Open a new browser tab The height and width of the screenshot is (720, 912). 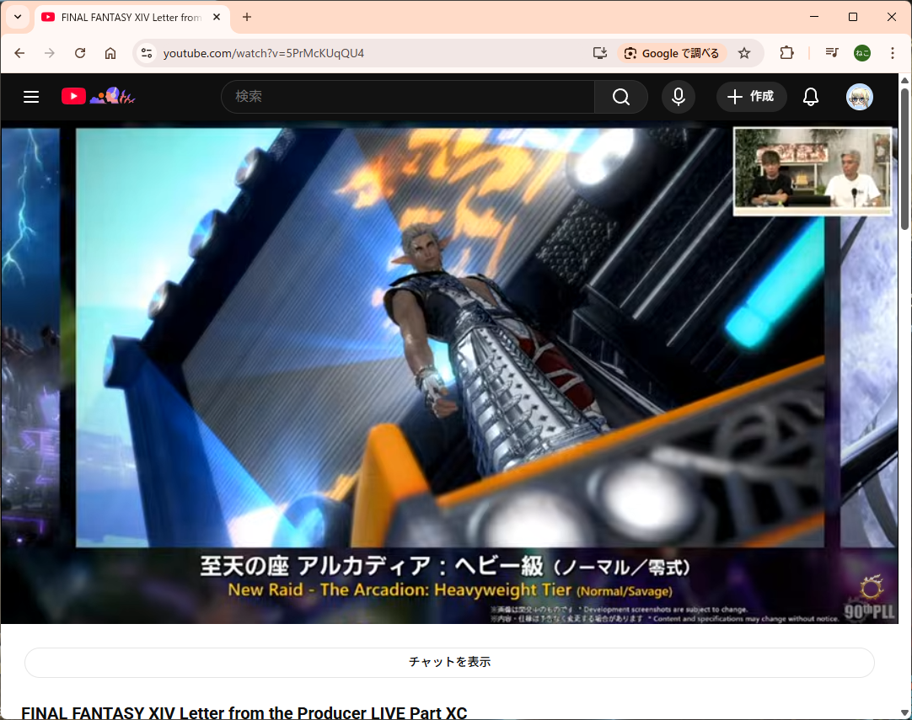pos(247,17)
